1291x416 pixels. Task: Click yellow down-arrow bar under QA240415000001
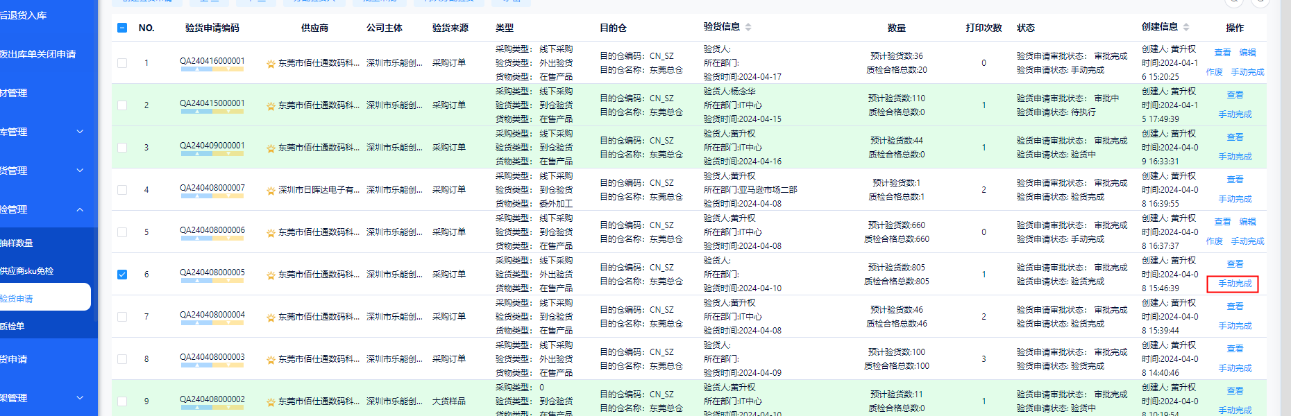tap(228, 112)
